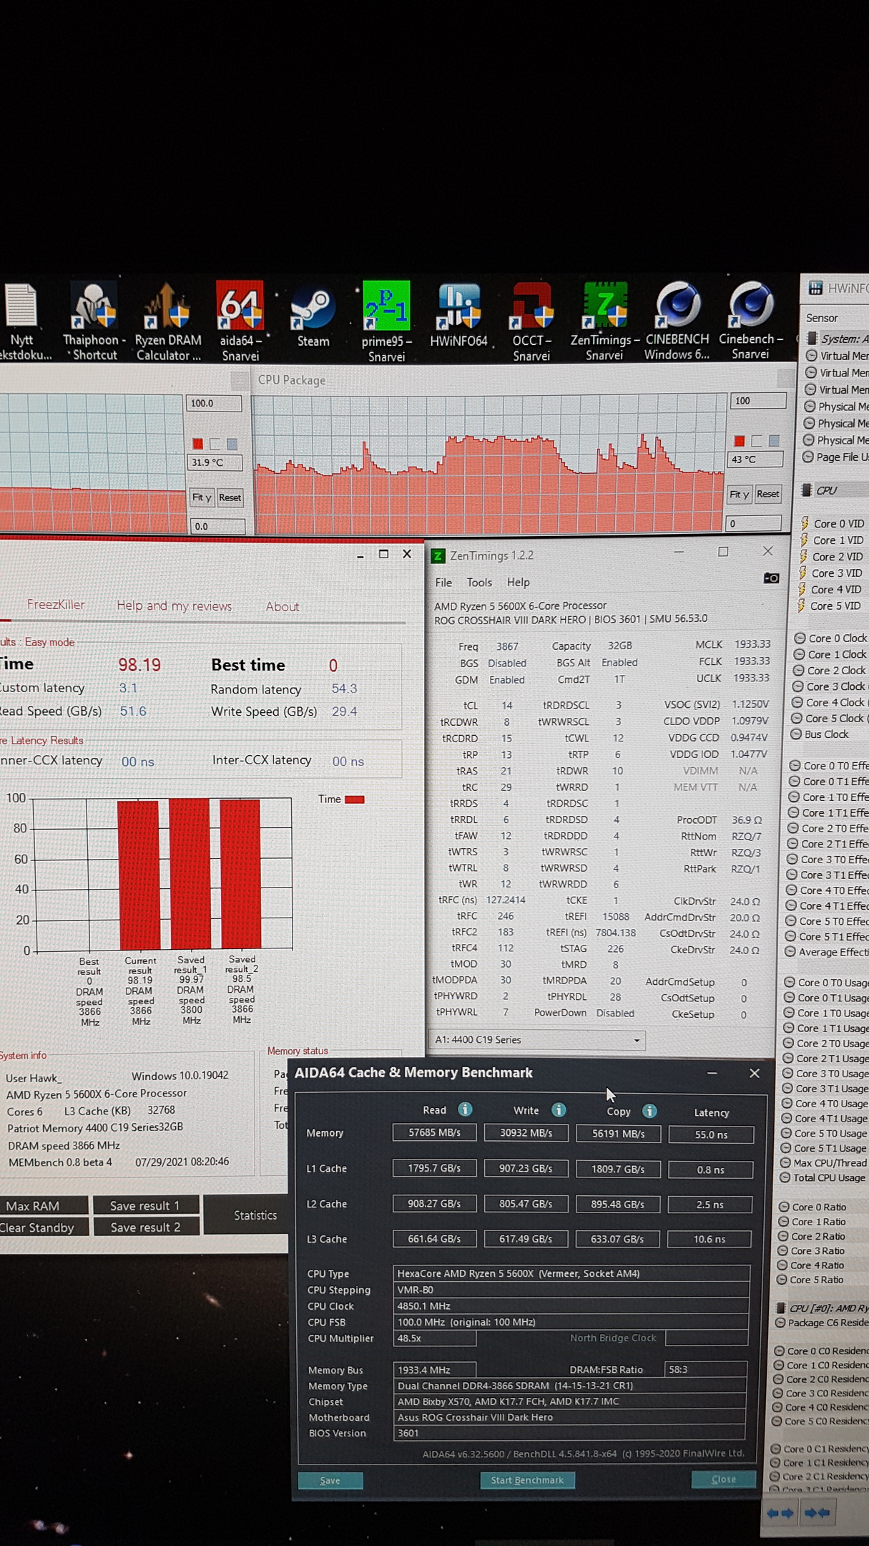Edit the 100 max value field of CPU Package graph
869x1546 pixels.
click(x=757, y=401)
